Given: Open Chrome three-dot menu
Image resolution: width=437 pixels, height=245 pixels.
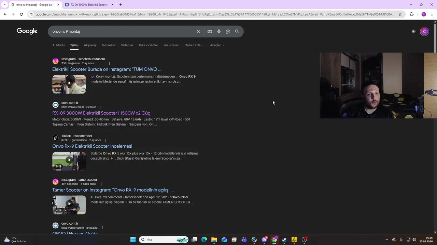Looking at the screenshot, I should 432,14.
